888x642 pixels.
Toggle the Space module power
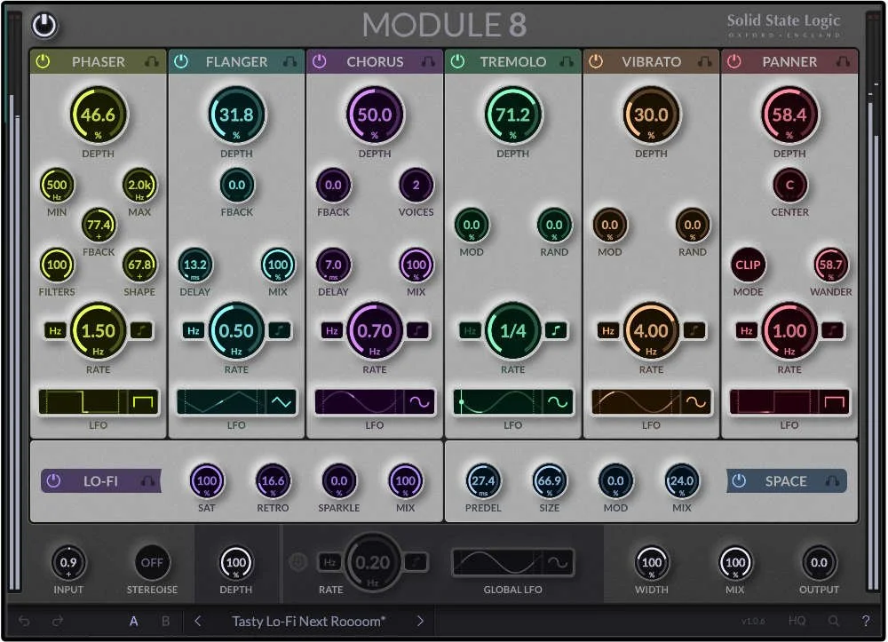[739, 480]
